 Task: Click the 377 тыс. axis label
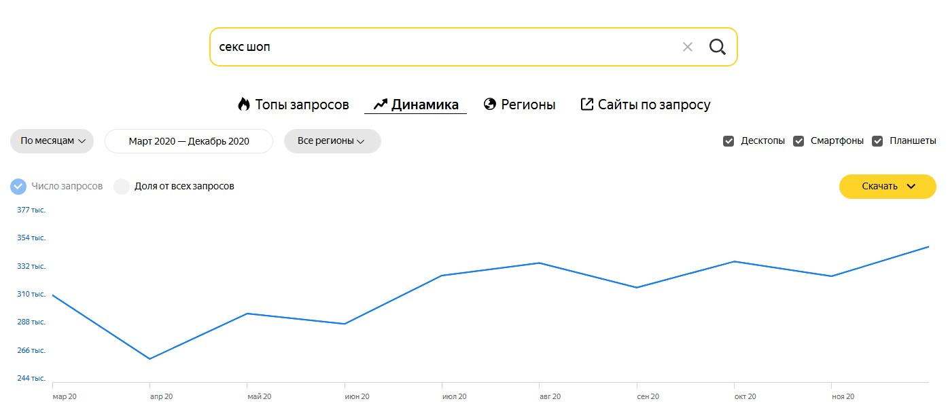(31, 210)
